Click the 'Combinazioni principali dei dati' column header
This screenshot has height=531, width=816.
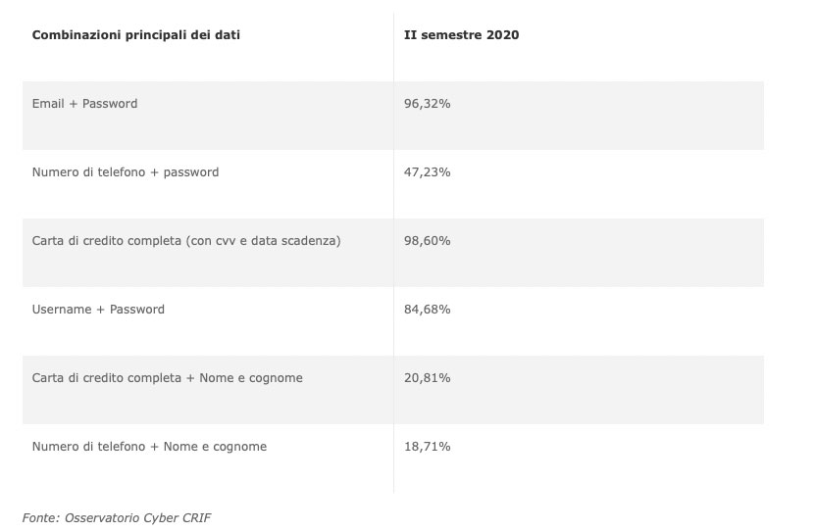click(x=136, y=35)
